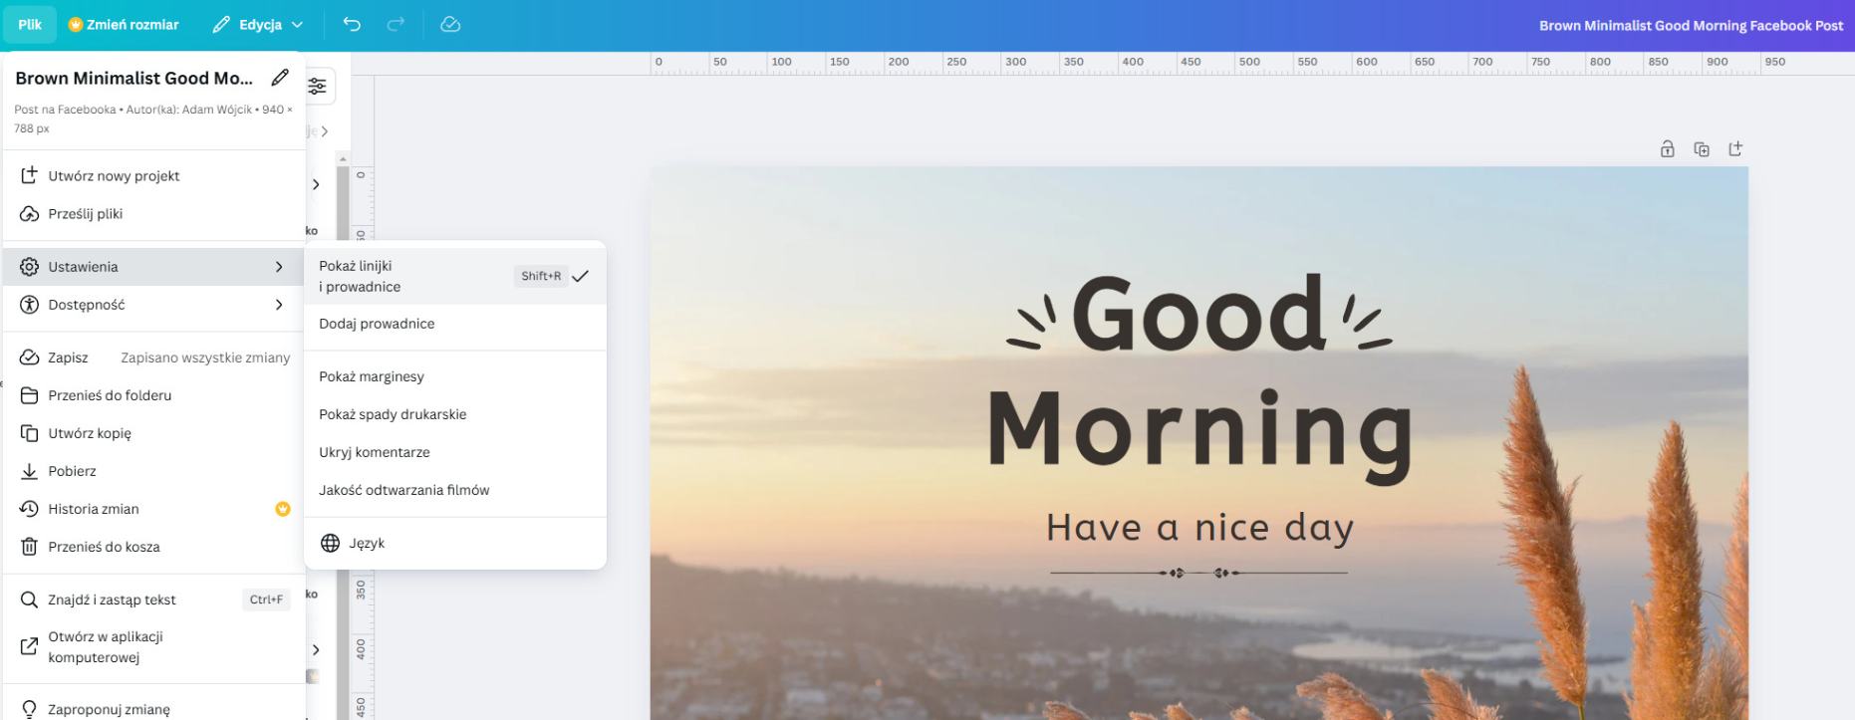Toggle Ukryj komentarze option
The height and width of the screenshot is (720, 1855).
(455, 452)
